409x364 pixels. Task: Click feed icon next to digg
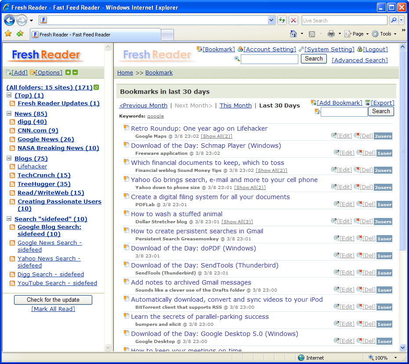12,122
